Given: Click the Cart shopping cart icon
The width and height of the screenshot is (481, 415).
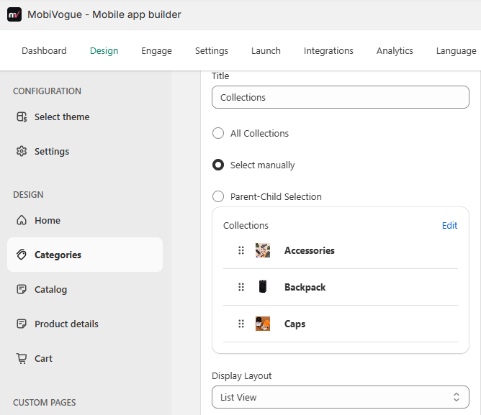Looking at the screenshot, I should pos(22,358).
